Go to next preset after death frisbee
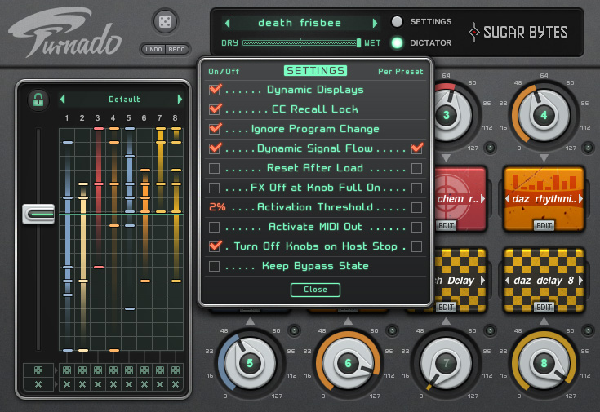Screen dimensions: 600x412 tap(375, 23)
